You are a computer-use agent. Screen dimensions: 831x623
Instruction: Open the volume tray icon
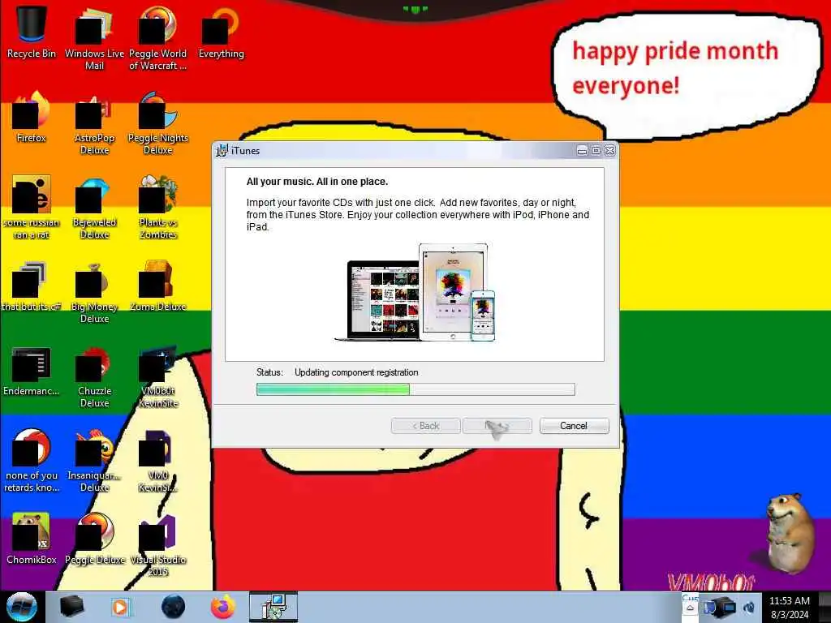coord(749,608)
